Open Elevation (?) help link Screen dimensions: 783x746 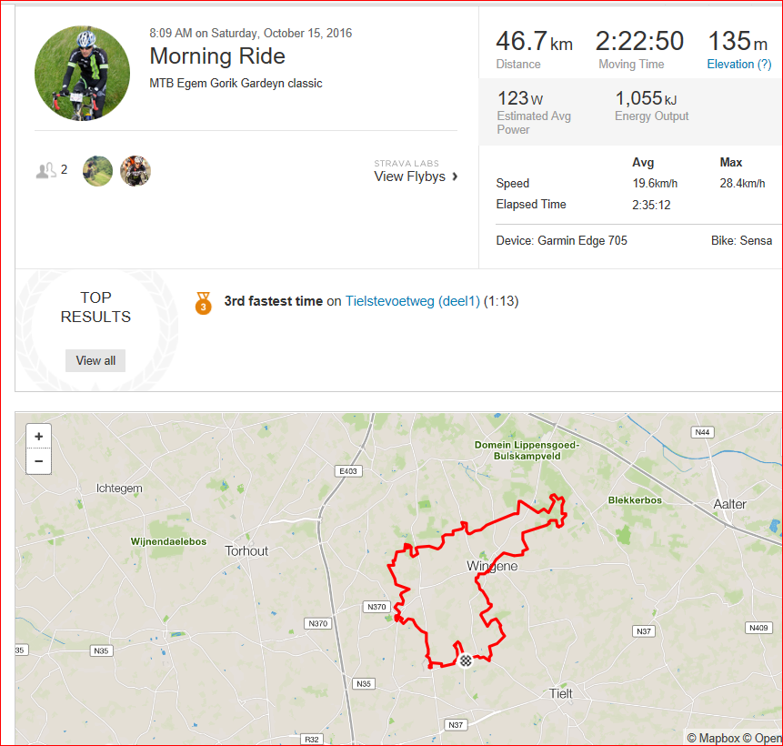click(x=739, y=64)
